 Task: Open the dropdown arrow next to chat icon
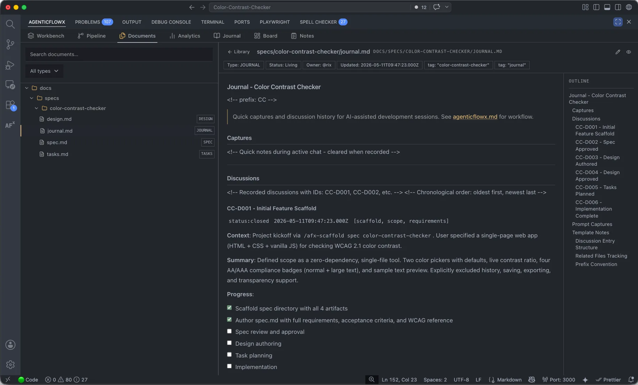click(x=446, y=7)
